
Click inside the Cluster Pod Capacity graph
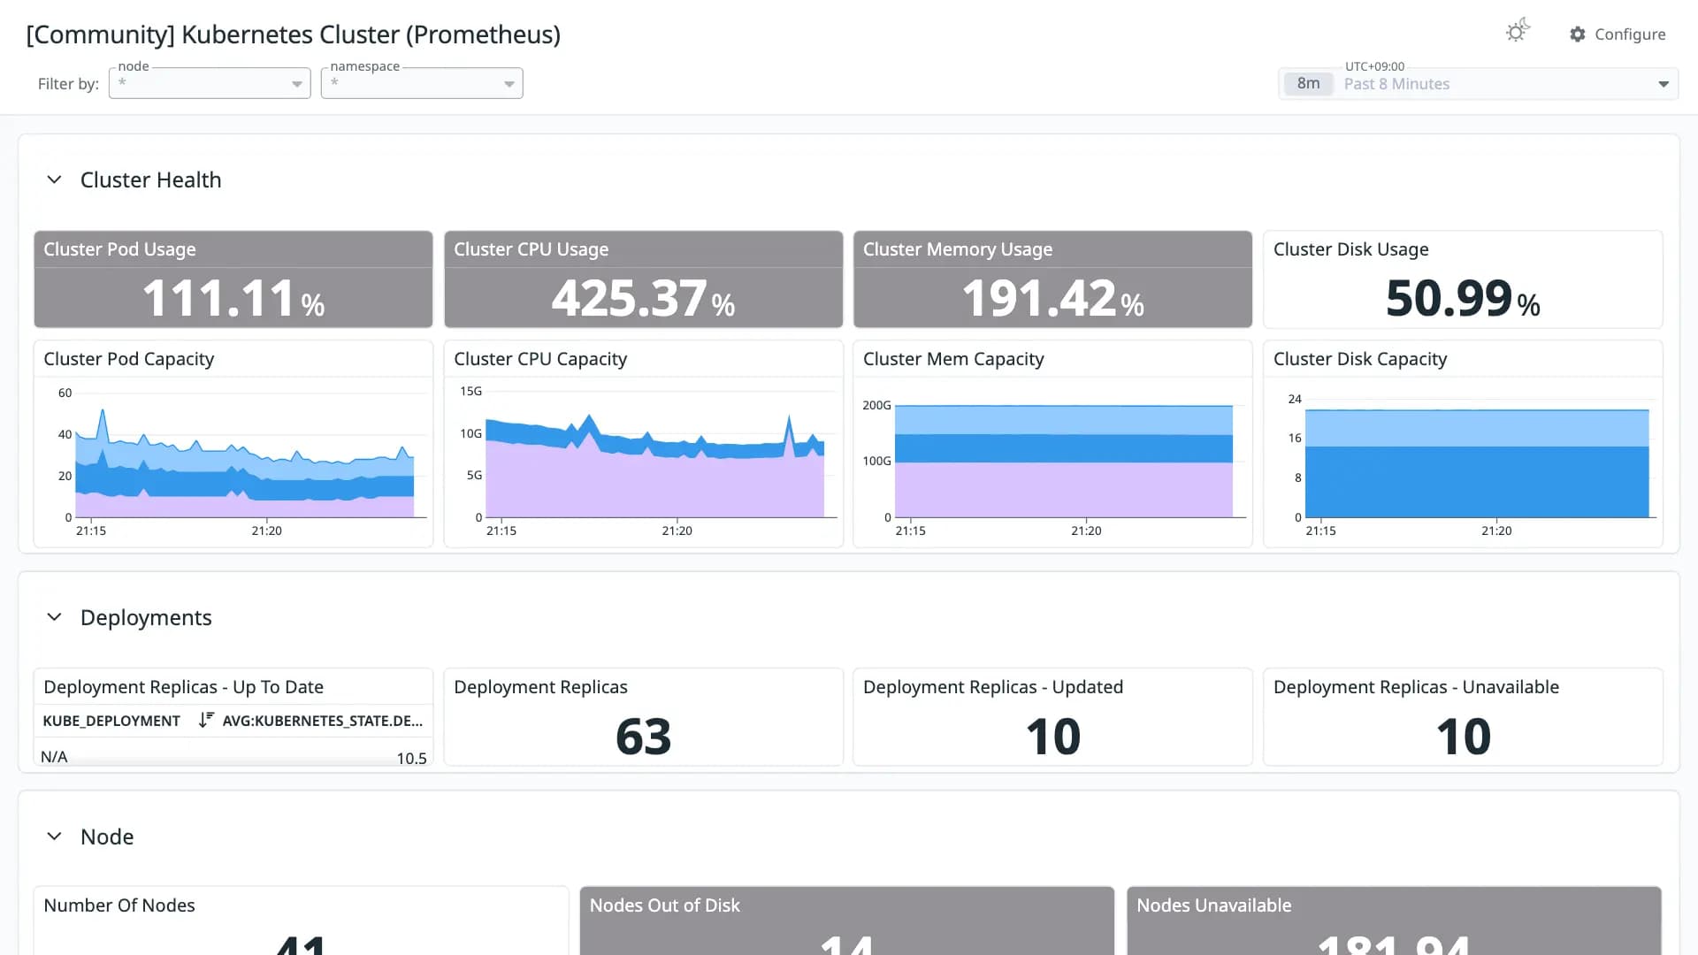click(x=244, y=455)
